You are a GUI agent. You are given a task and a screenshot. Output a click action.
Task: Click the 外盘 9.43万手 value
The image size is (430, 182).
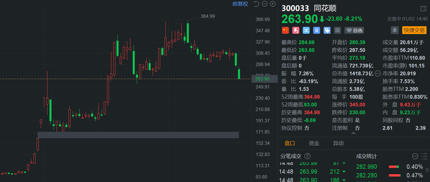point(410,105)
